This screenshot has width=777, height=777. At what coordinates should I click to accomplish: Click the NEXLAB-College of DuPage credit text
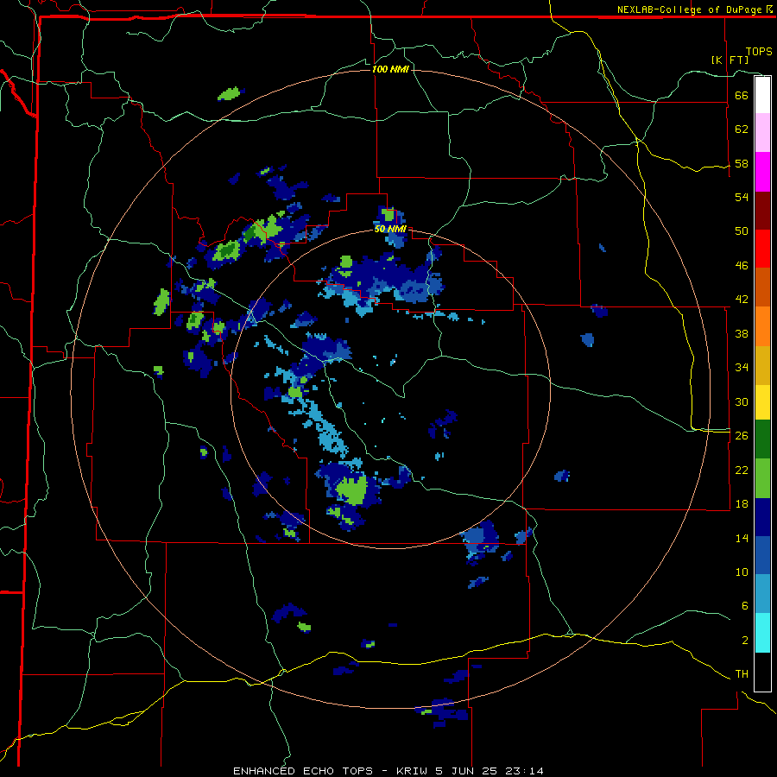tap(695, 9)
